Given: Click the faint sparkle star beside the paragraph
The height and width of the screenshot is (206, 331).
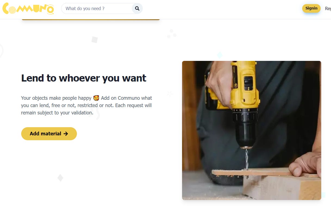Looking at the screenshot, I should 170,94.
